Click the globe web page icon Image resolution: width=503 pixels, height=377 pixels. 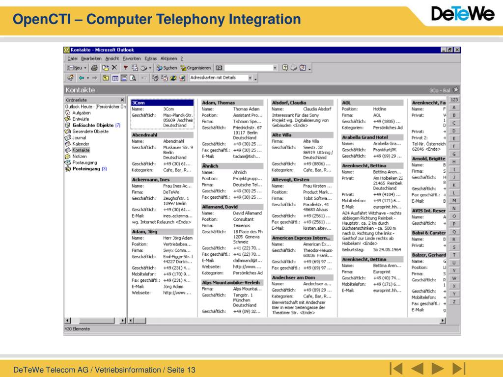[x=173, y=78]
